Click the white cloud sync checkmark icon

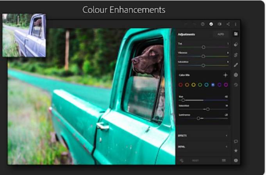click(x=211, y=24)
